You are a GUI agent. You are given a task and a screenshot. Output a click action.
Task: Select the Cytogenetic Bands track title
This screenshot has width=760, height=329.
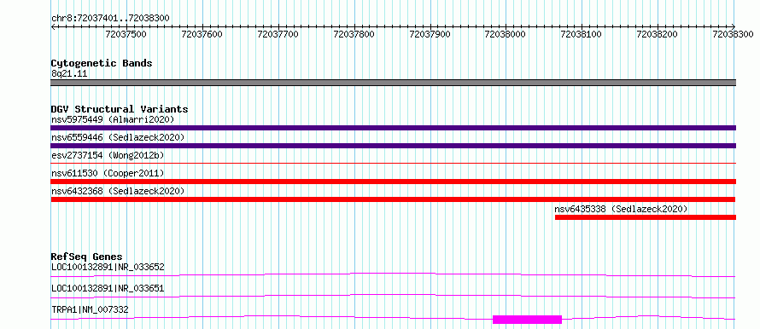[x=102, y=63]
